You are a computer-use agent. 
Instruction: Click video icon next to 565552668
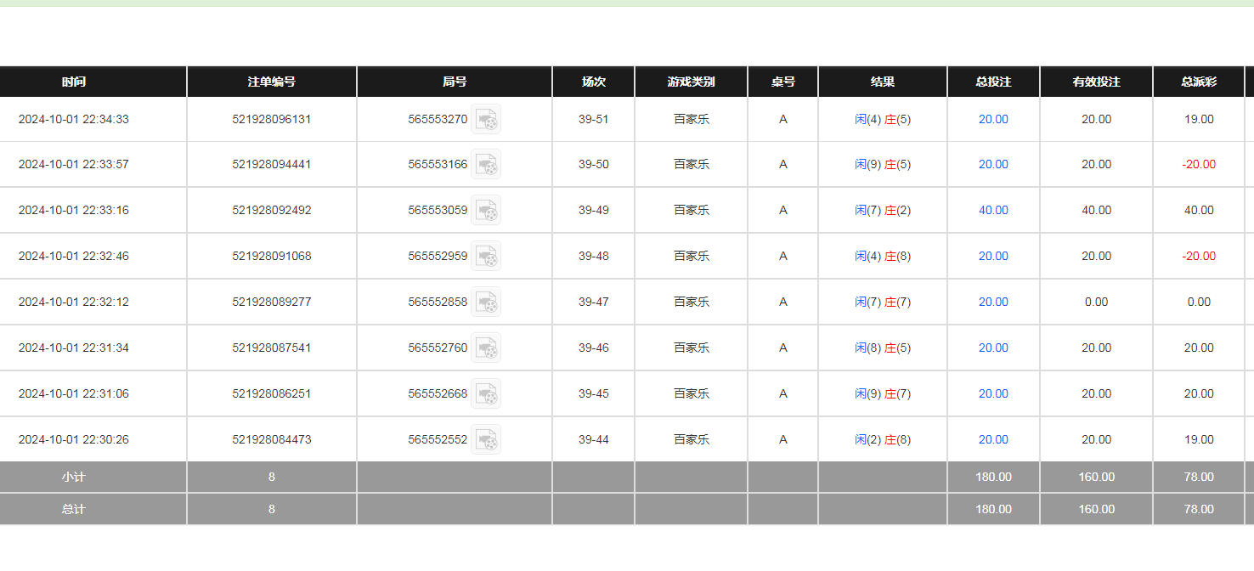[486, 394]
